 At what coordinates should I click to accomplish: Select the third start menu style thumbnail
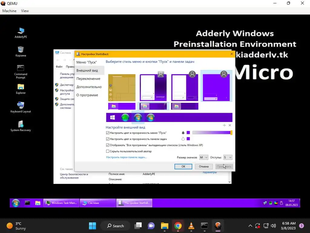click(185, 86)
